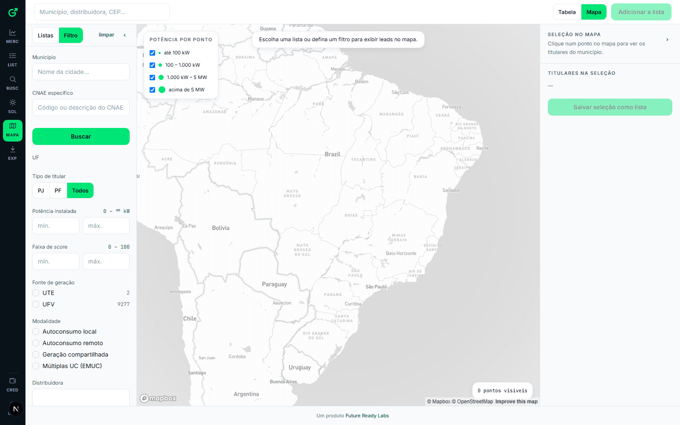Click the green G logo in the sidebar
This screenshot has width=680, height=425.
coord(13,12)
